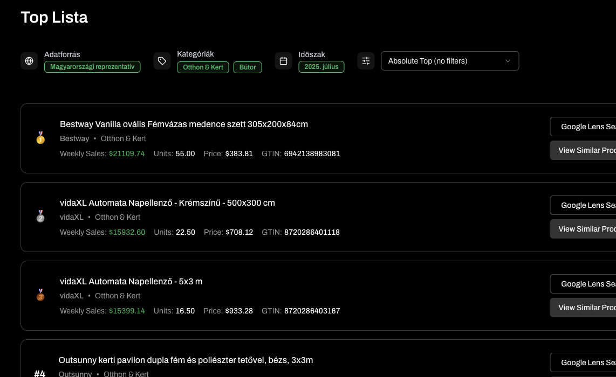This screenshot has width=616, height=377.
Task: Click GTIN 6942138983081
Action: coord(312,154)
